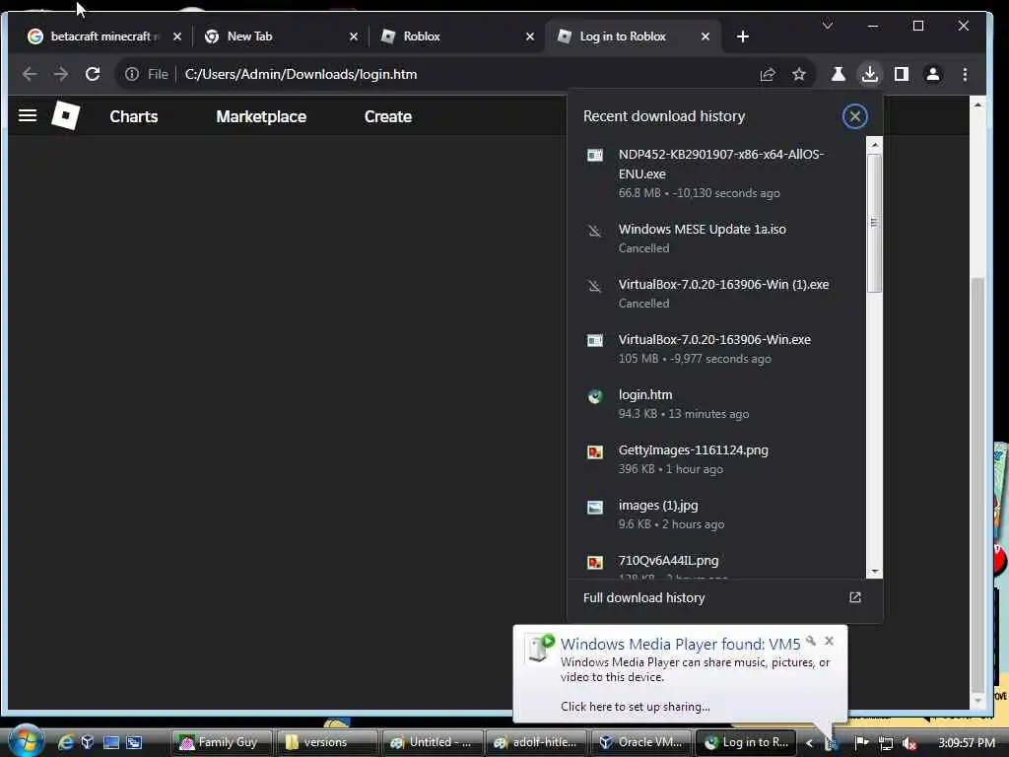The width and height of the screenshot is (1009, 757).
Task: Close the Roblox tab
Action: [x=529, y=36]
